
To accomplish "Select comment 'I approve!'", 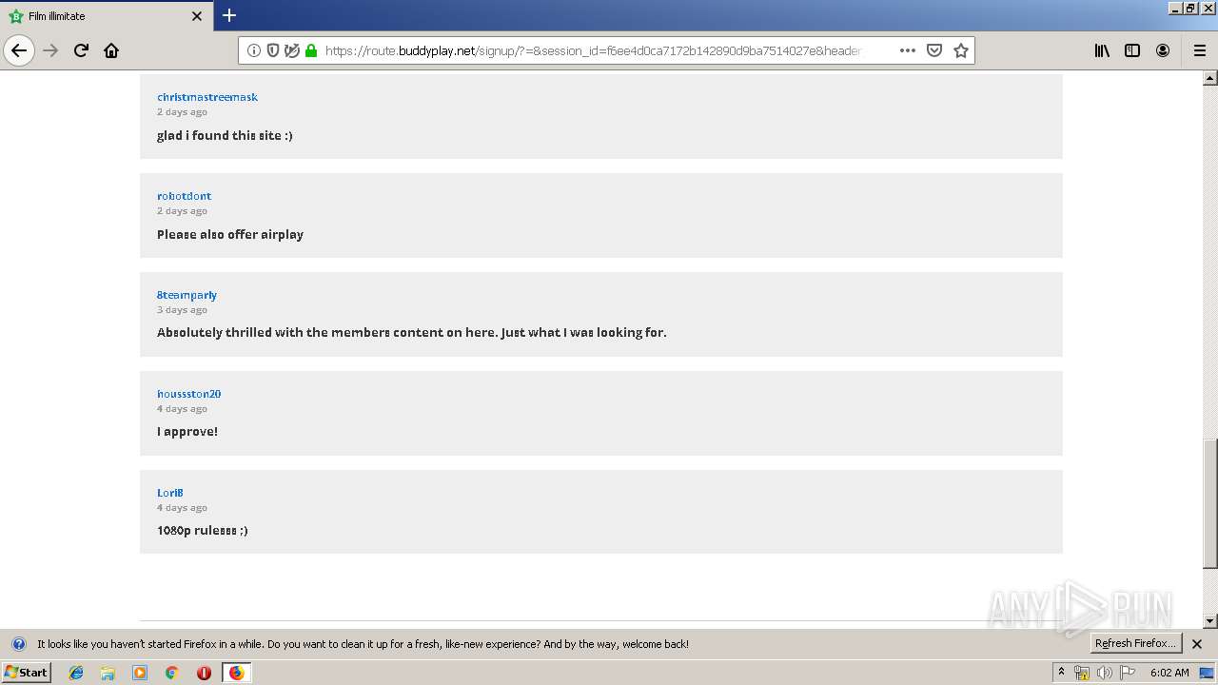I will (187, 431).
